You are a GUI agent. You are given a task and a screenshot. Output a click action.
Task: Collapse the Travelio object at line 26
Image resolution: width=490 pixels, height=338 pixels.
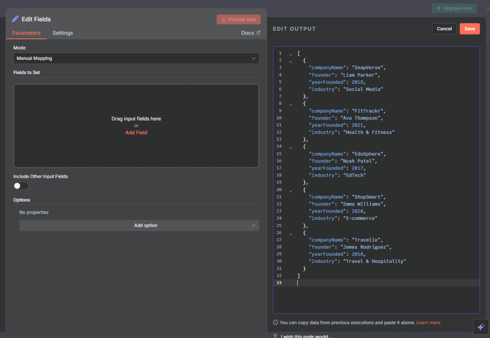coord(290,233)
